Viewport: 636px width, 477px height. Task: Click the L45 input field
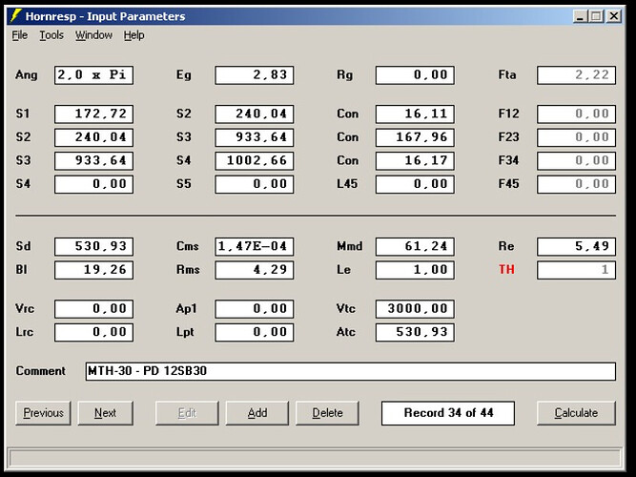click(x=415, y=184)
